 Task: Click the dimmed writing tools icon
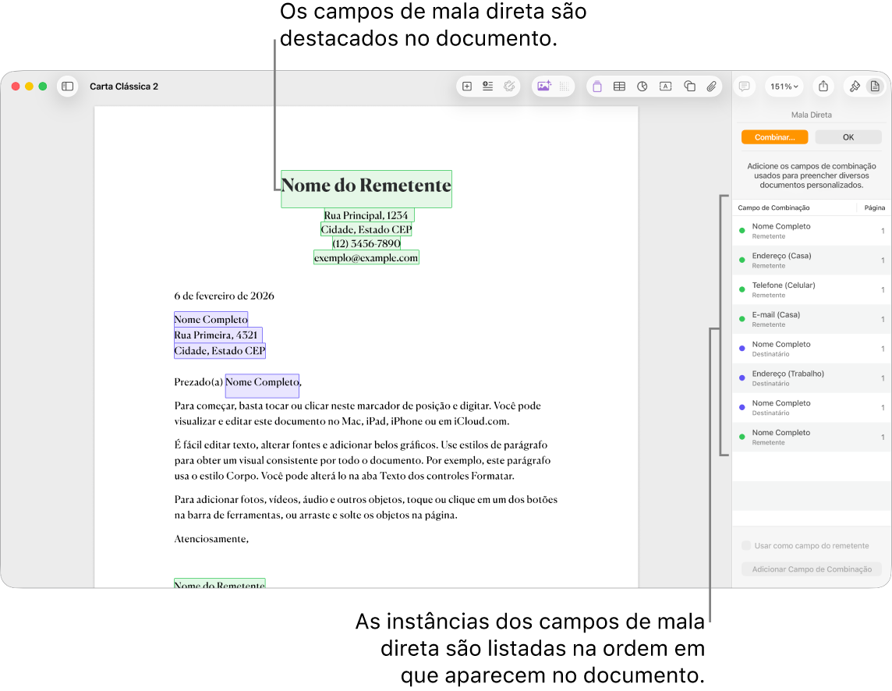(509, 87)
